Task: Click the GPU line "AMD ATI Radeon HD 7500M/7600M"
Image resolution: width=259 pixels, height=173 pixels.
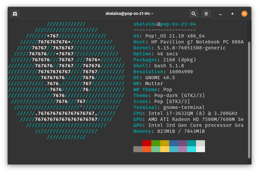Action: pyautogui.click(x=192, y=119)
